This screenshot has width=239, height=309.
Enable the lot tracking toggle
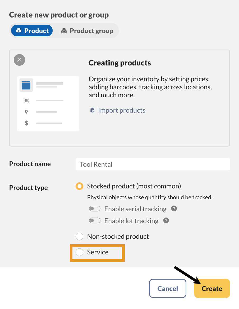click(x=95, y=220)
